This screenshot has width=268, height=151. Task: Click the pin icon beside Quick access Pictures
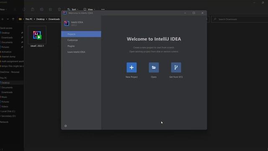[22, 47]
